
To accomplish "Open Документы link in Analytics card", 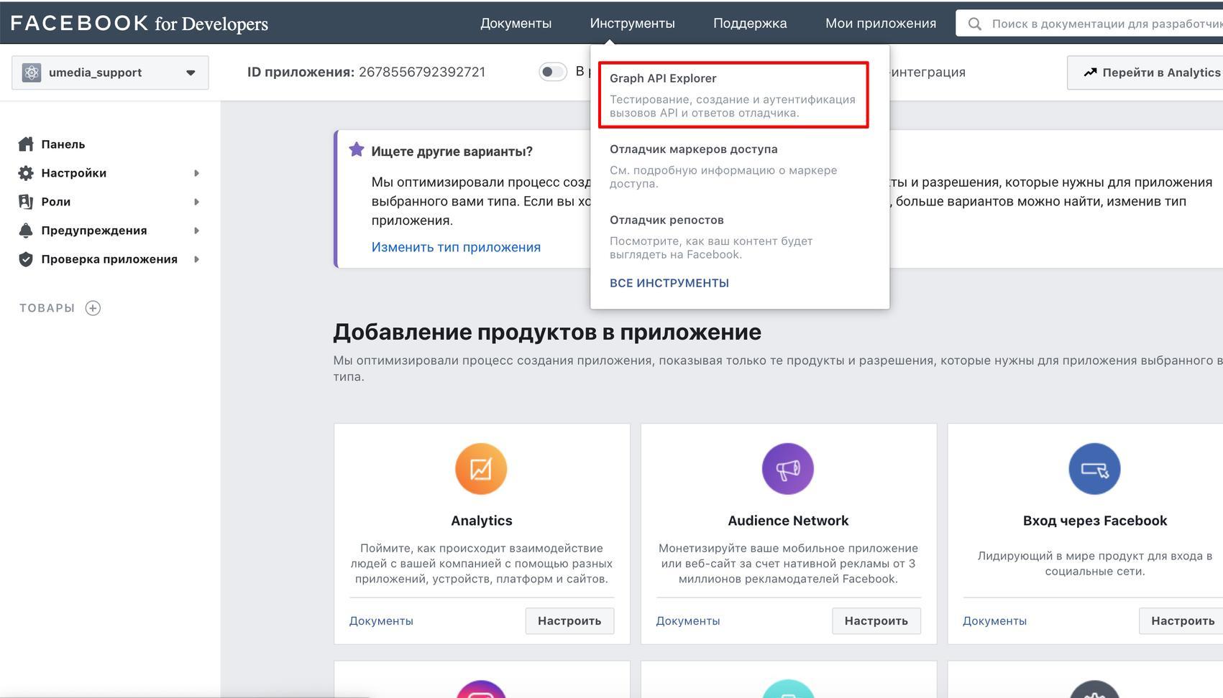I will click(381, 621).
